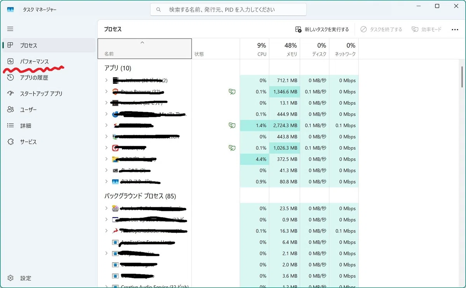Sort by the ネットワーク column header

[x=344, y=49]
